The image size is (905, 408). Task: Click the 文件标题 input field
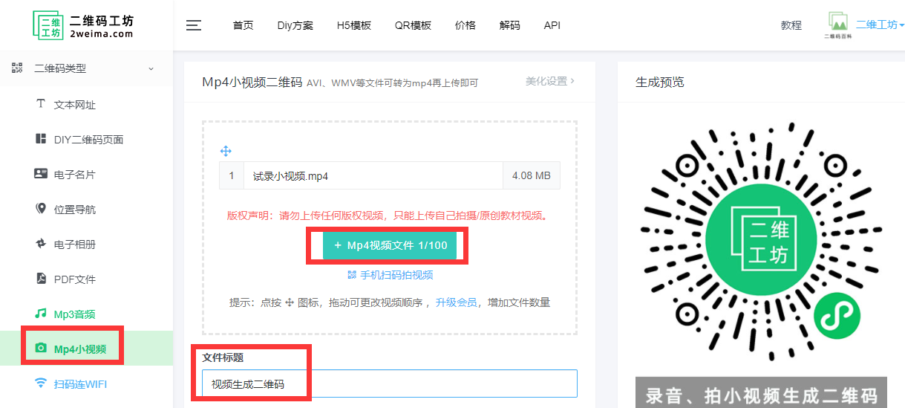[x=389, y=383]
